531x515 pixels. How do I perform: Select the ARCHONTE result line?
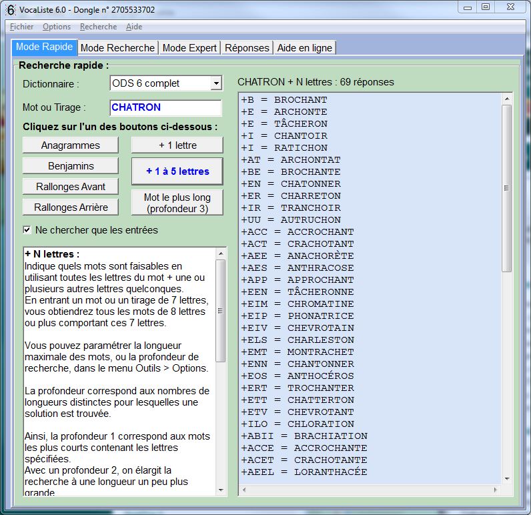click(x=284, y=111)
